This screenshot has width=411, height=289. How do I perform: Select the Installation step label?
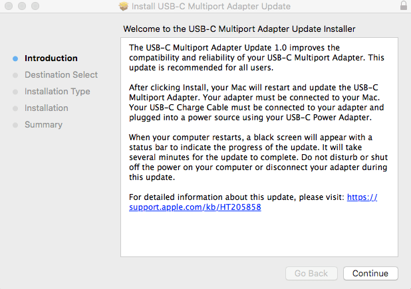pyautogui.click(x=47, y=108)
